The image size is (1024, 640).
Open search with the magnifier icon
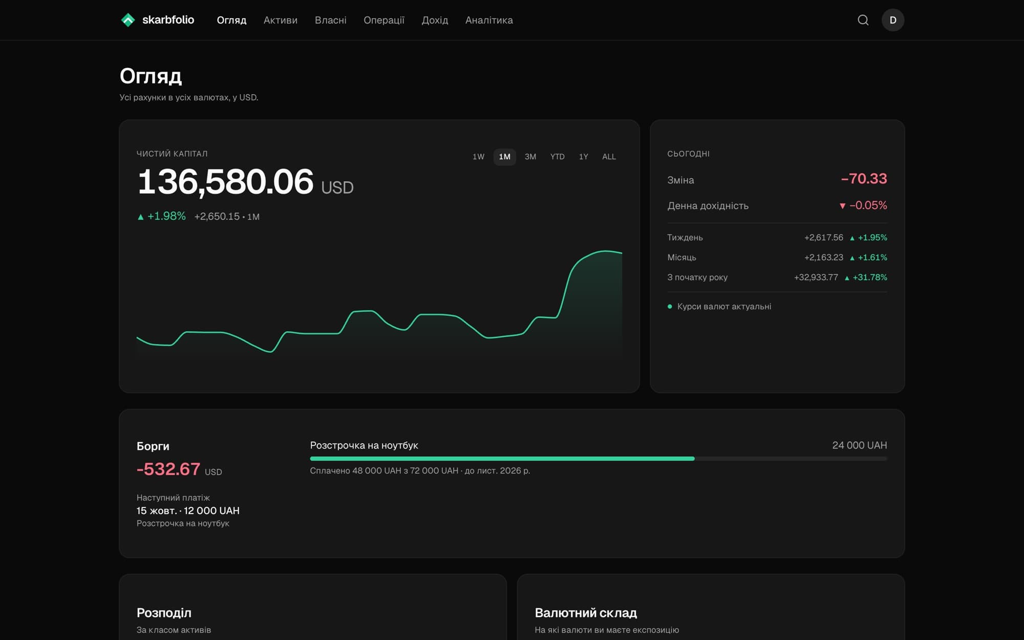863,20
